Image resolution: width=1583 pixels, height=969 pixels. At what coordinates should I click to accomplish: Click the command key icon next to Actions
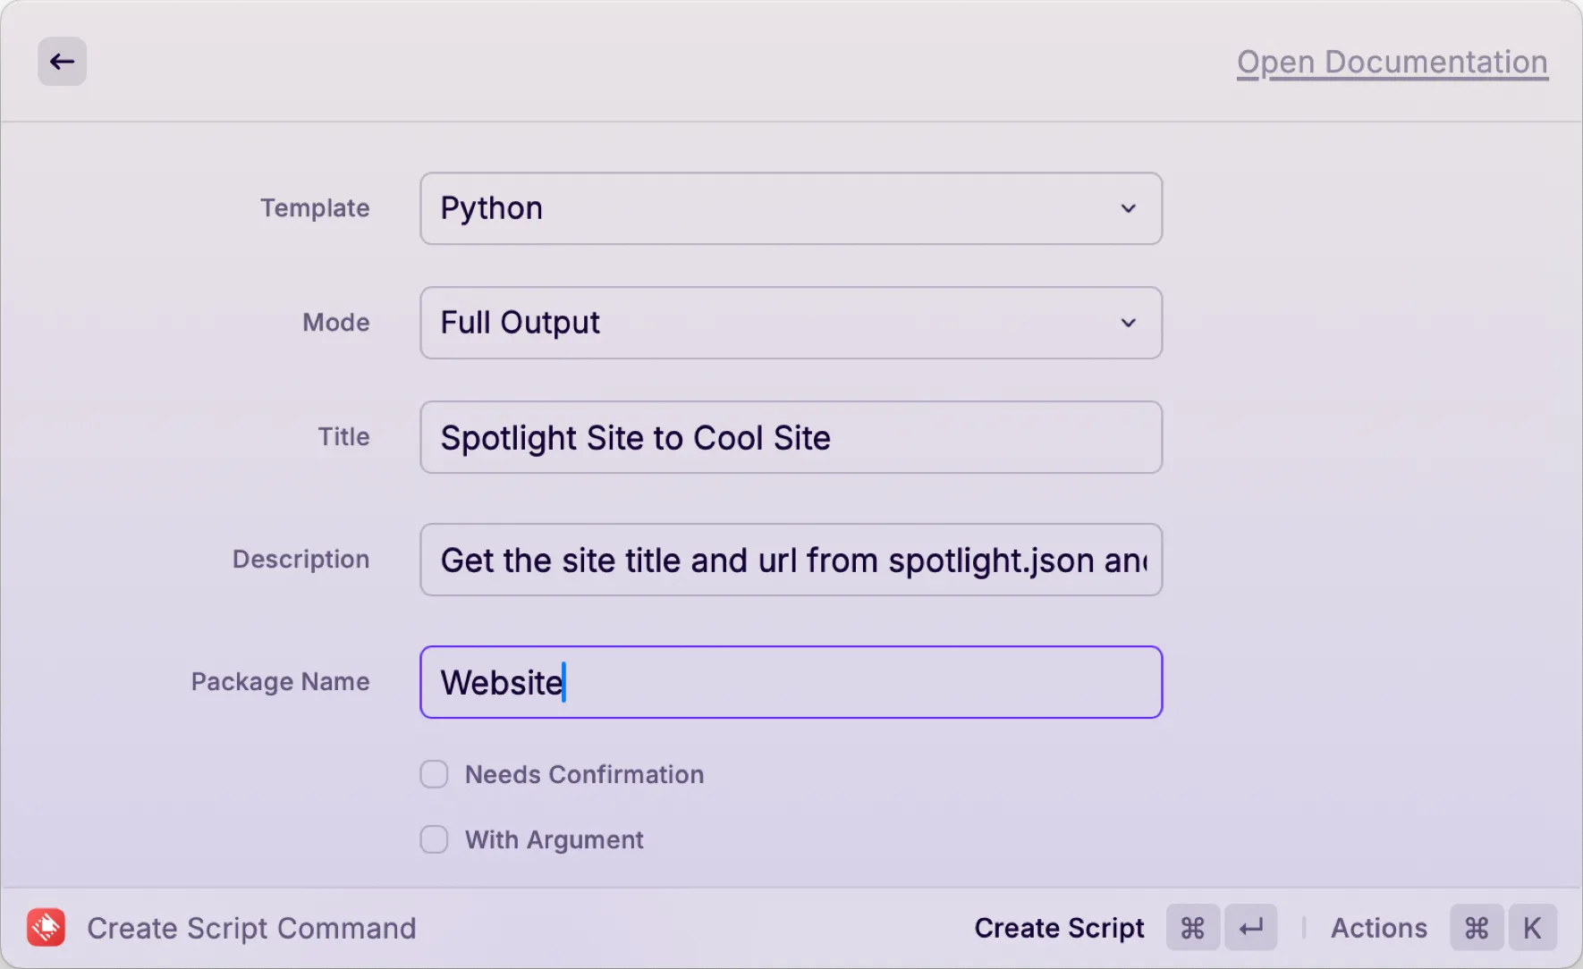coord(1476,927)
